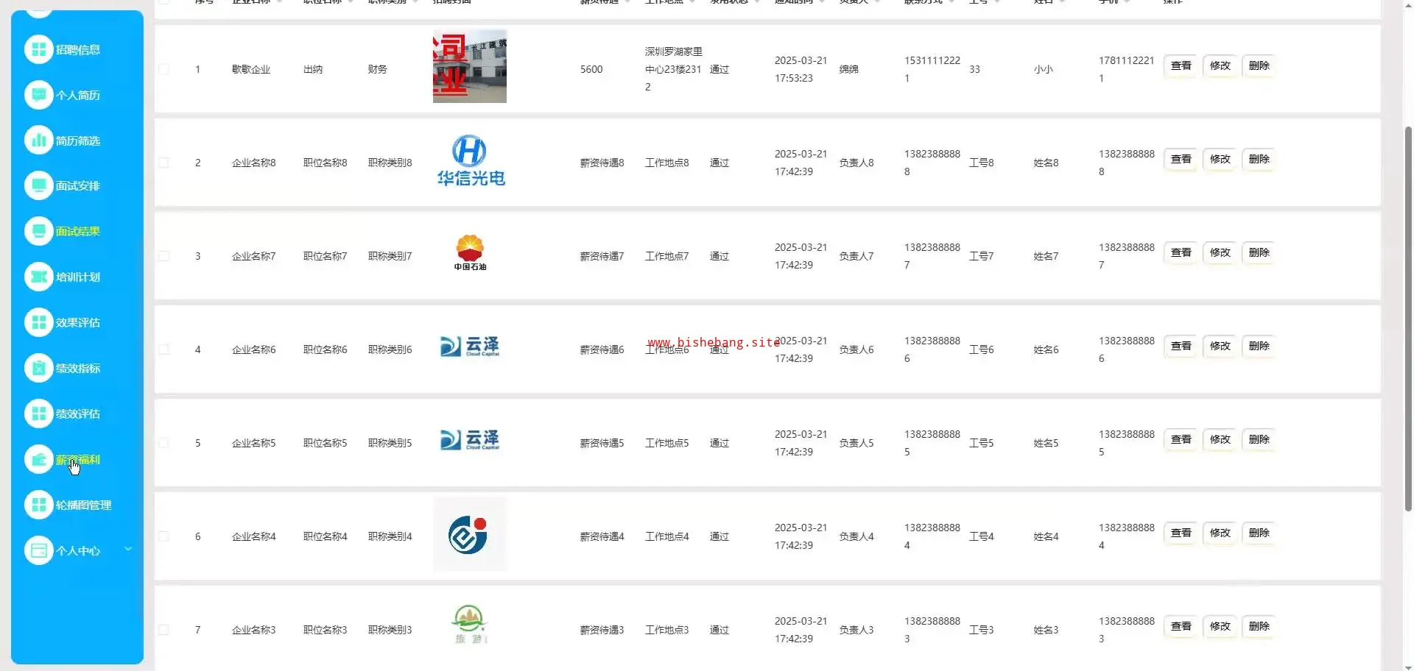Click the company name 歌歌企业

coord(251,69)
